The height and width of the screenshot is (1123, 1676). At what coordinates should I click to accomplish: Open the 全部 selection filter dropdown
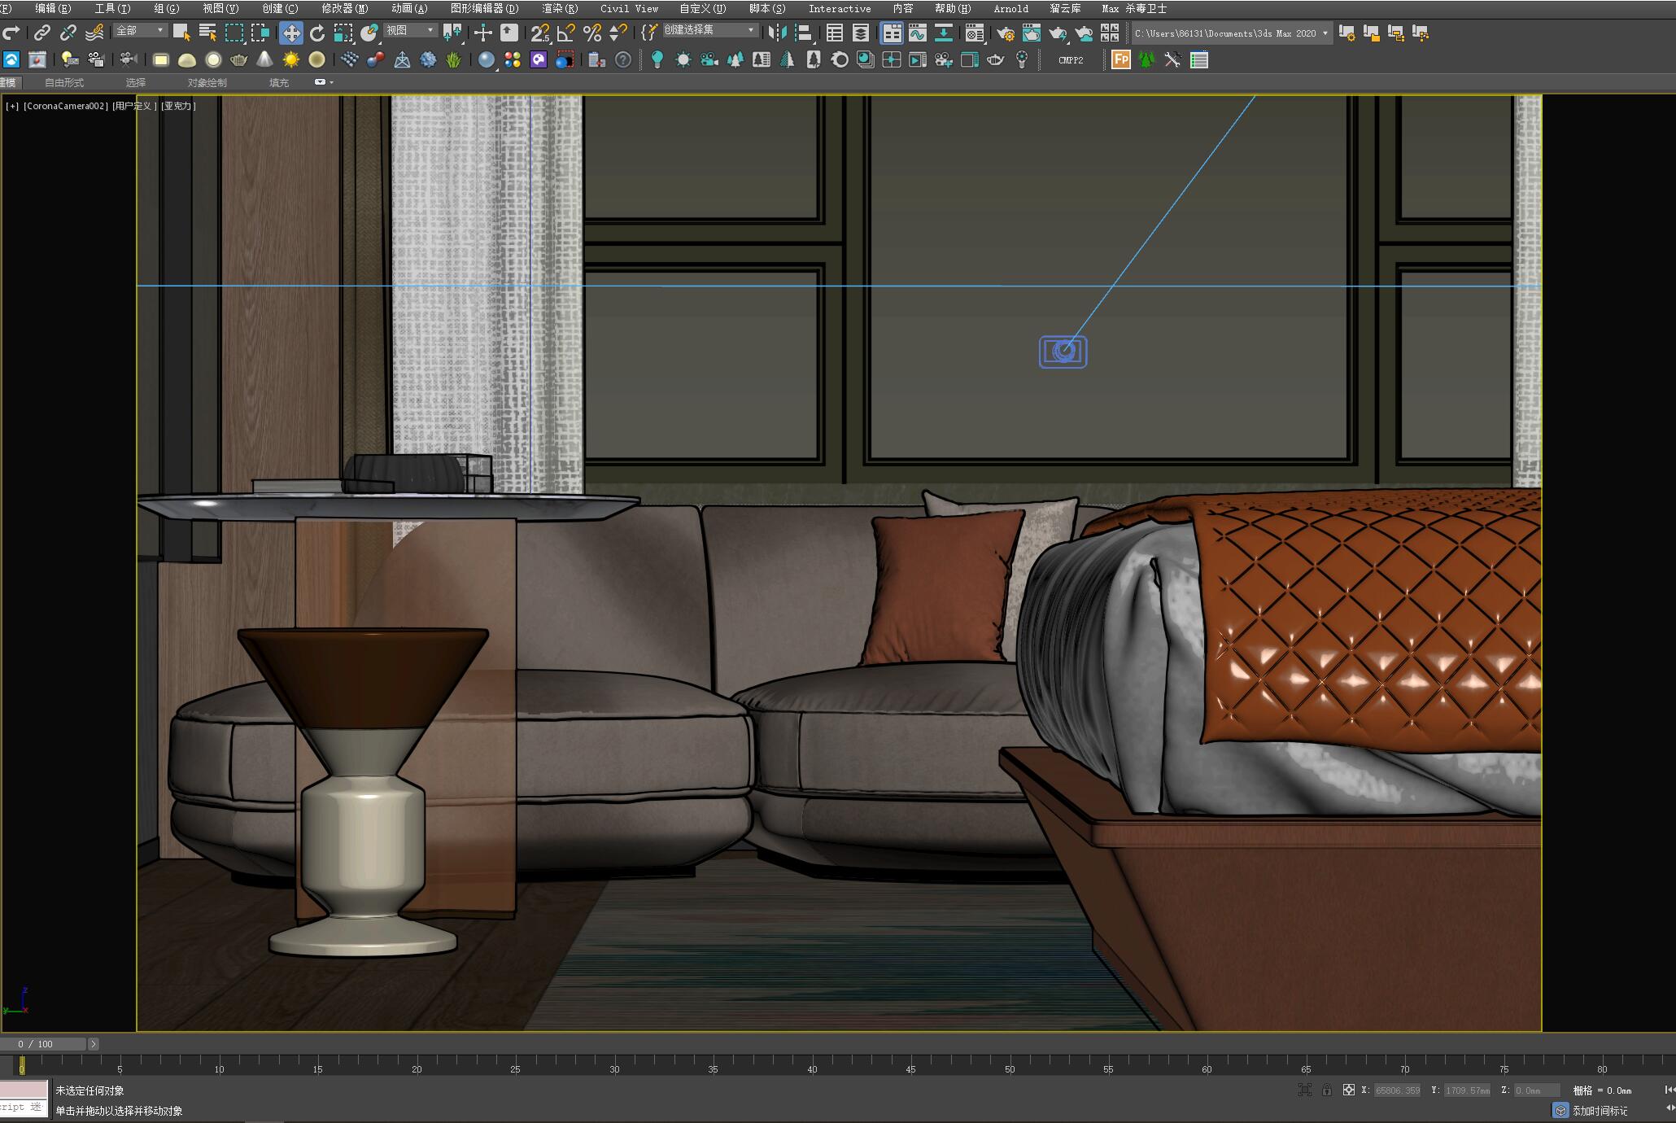141,30
